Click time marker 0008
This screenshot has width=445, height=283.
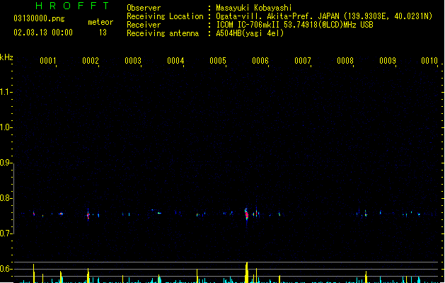[345, 61]
